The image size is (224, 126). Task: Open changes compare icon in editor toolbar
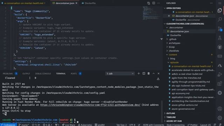pyautogui.click(x=148, y=3)
